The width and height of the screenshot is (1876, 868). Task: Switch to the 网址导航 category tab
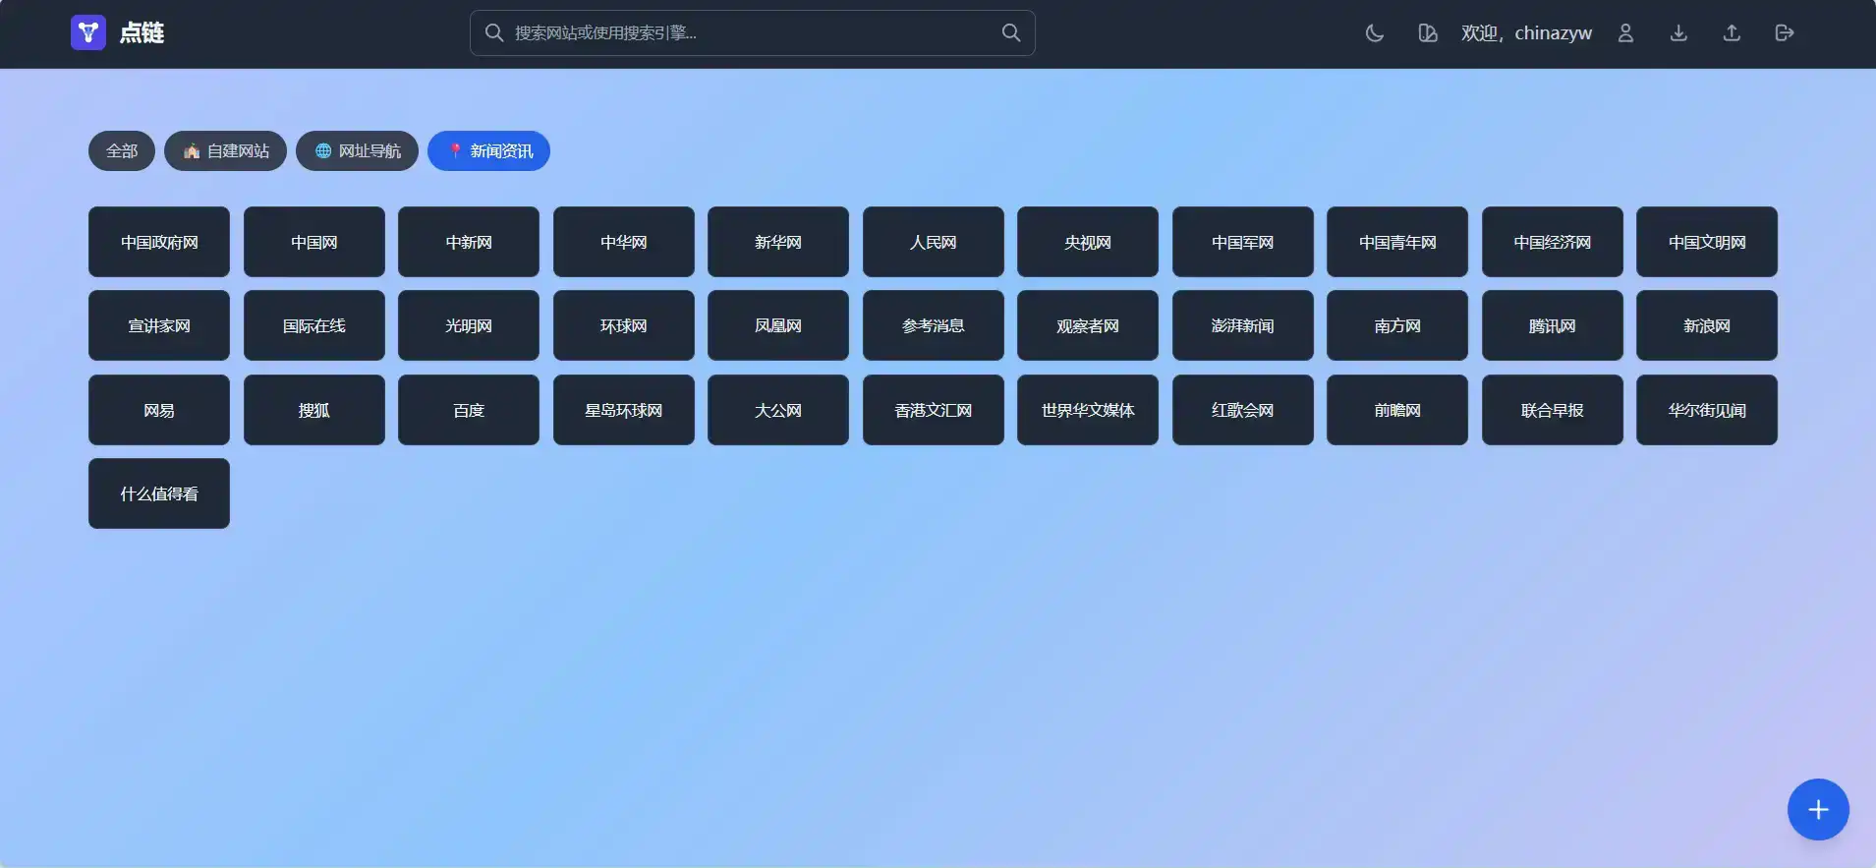point(357,151)
